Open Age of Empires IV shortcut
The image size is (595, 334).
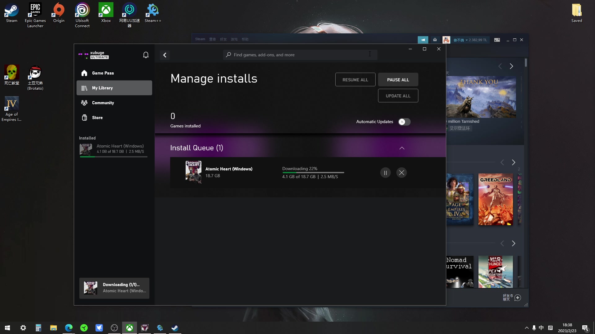11,109
